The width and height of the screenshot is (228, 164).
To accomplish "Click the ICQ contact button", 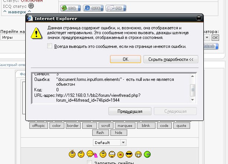I will (x=71, y=8).
